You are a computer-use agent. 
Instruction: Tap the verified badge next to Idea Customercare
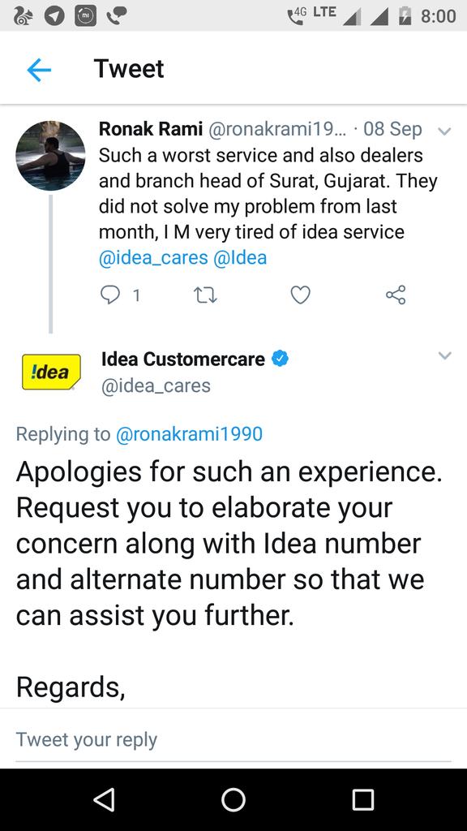pos(280,359)
